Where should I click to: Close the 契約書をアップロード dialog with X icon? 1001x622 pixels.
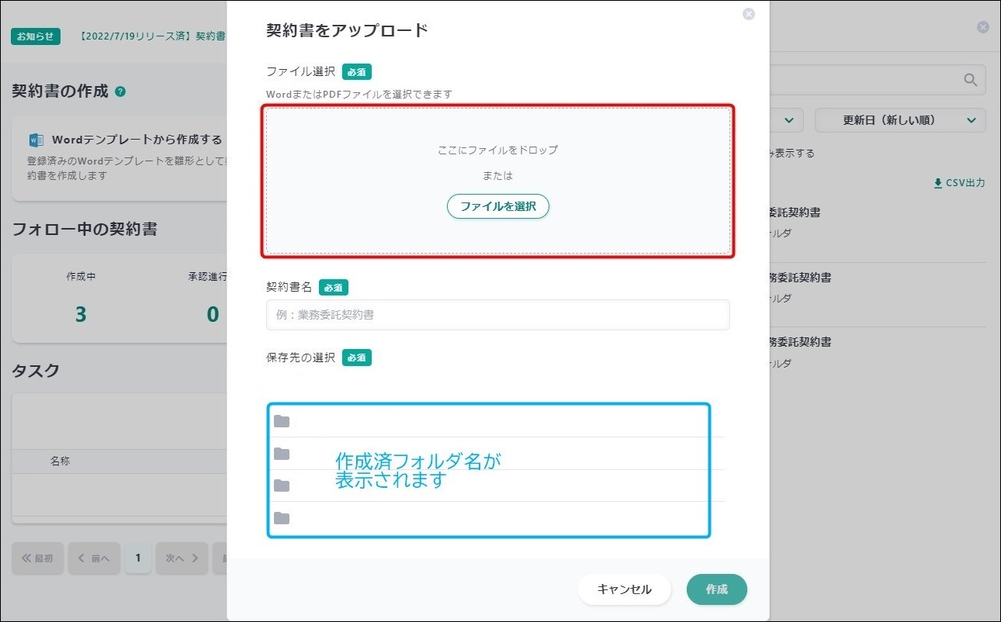pos(748,14)
